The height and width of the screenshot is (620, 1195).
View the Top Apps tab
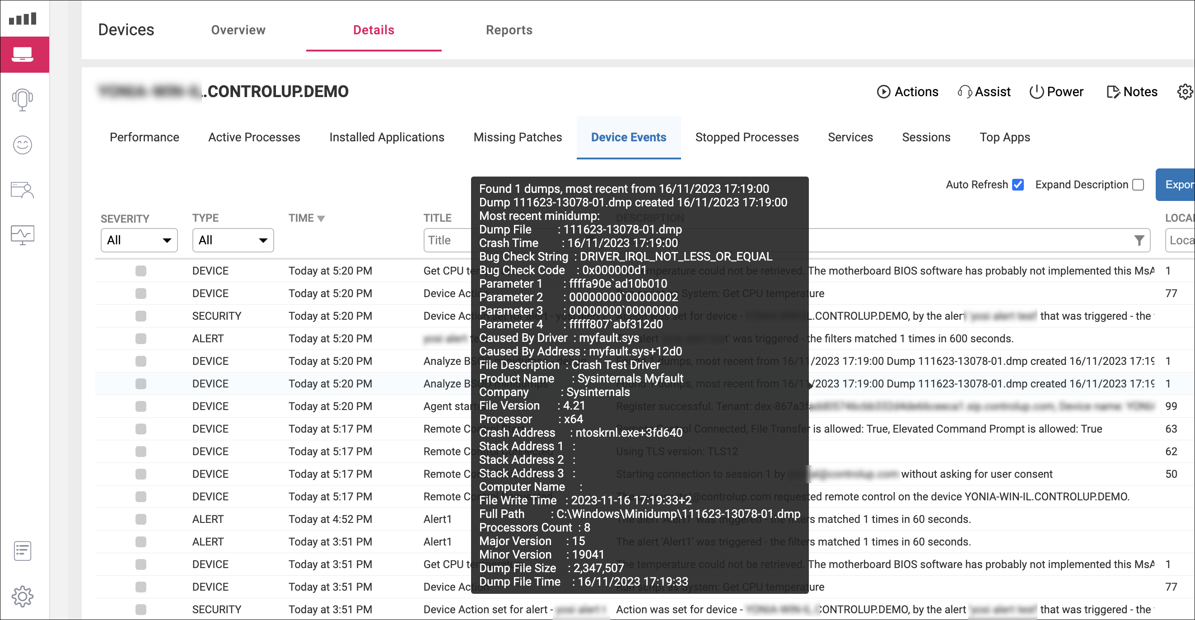click(x=1005, y=137)
